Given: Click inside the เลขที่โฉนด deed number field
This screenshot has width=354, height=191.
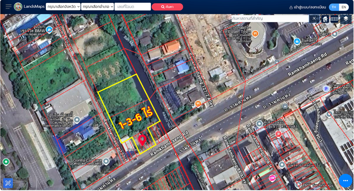Looking at the screenshot, I should click(x=132, y=6).
